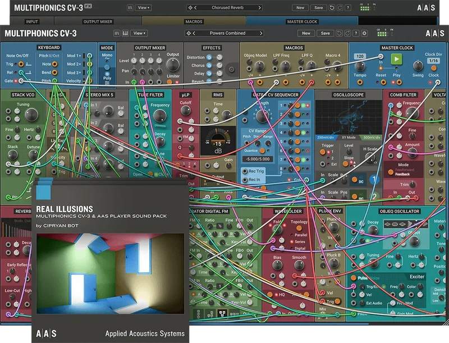
Task: Undo last change in front window
Action: (x=339, y=33)
